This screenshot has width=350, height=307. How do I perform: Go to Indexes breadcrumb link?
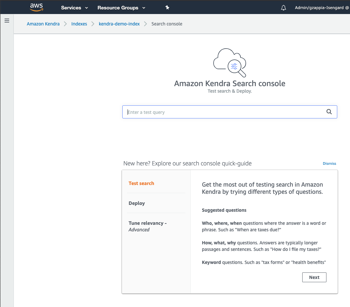point(79,24)
